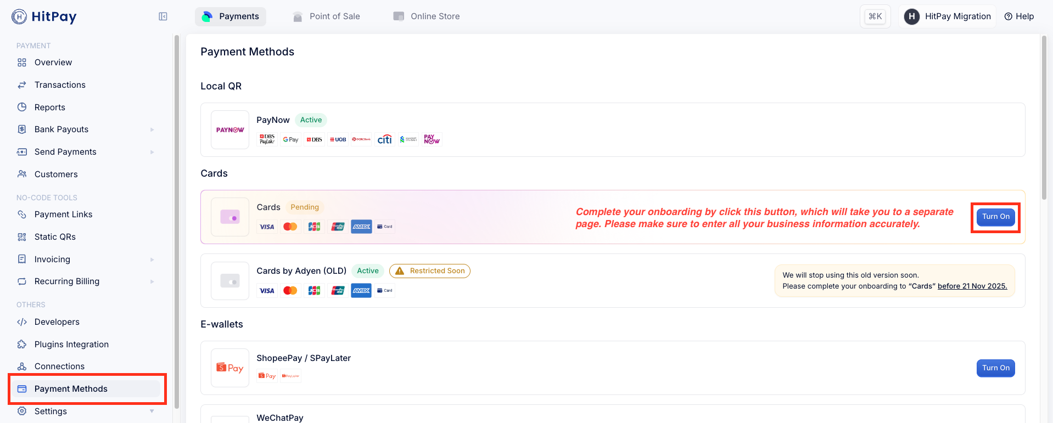This screenshot has width=1053, height=423.
Task: Click the Invoicing document icon
Action: coord(22,259)
